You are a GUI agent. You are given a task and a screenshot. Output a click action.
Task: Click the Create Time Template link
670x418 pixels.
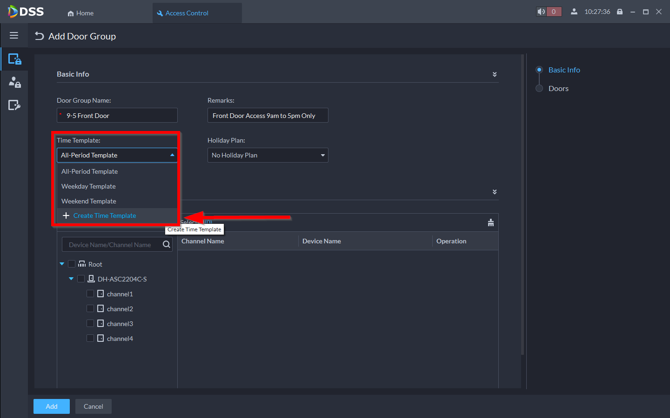click(x=104, y=216)
